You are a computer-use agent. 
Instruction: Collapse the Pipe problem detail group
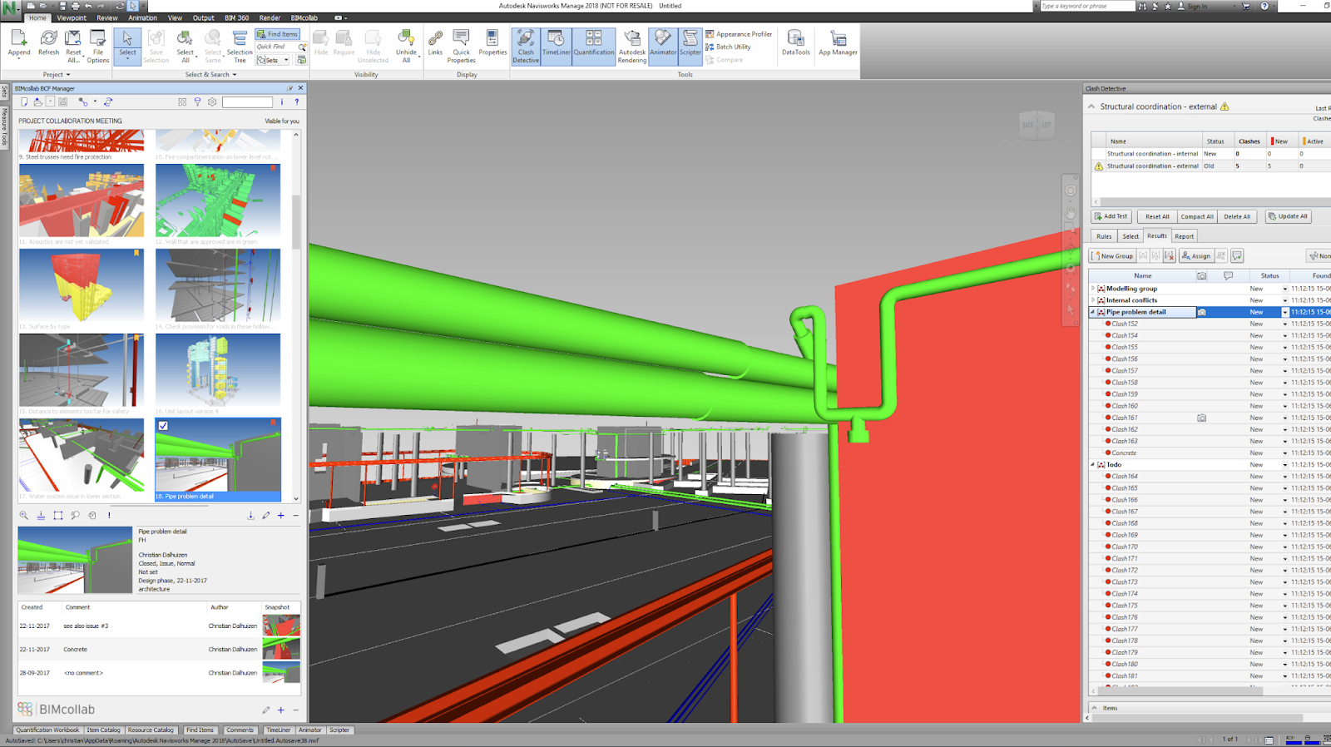coord(1093,312)
